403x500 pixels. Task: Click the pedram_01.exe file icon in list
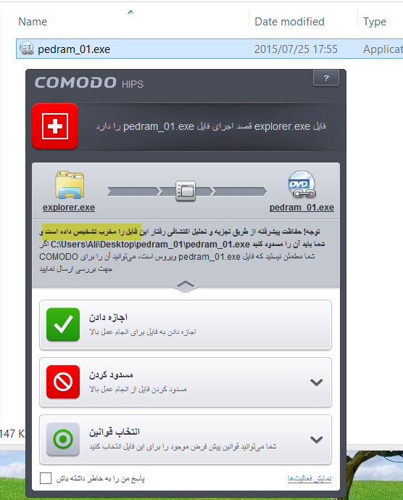pyautogui.click(x=26, y=48)
